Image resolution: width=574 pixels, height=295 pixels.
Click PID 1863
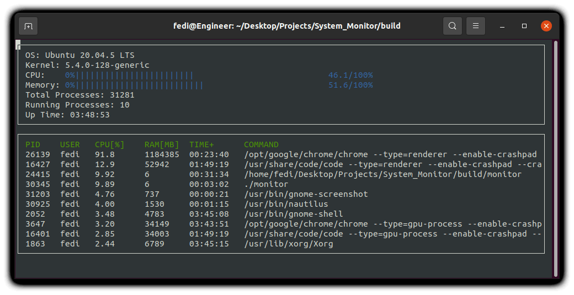(35, 244)
